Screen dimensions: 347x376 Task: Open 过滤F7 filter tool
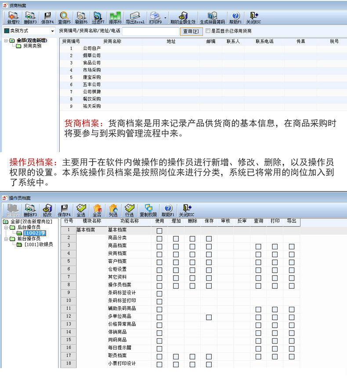pyautogui.click(x=98, y=18)
